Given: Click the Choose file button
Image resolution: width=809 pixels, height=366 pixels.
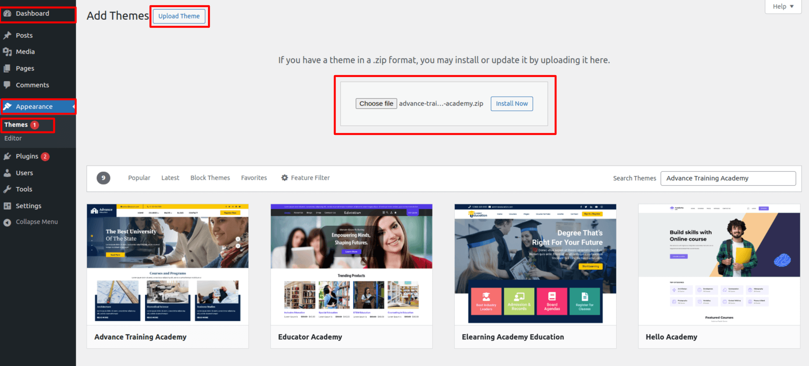Looking at the screenshot, I should [x=376, y=104].
